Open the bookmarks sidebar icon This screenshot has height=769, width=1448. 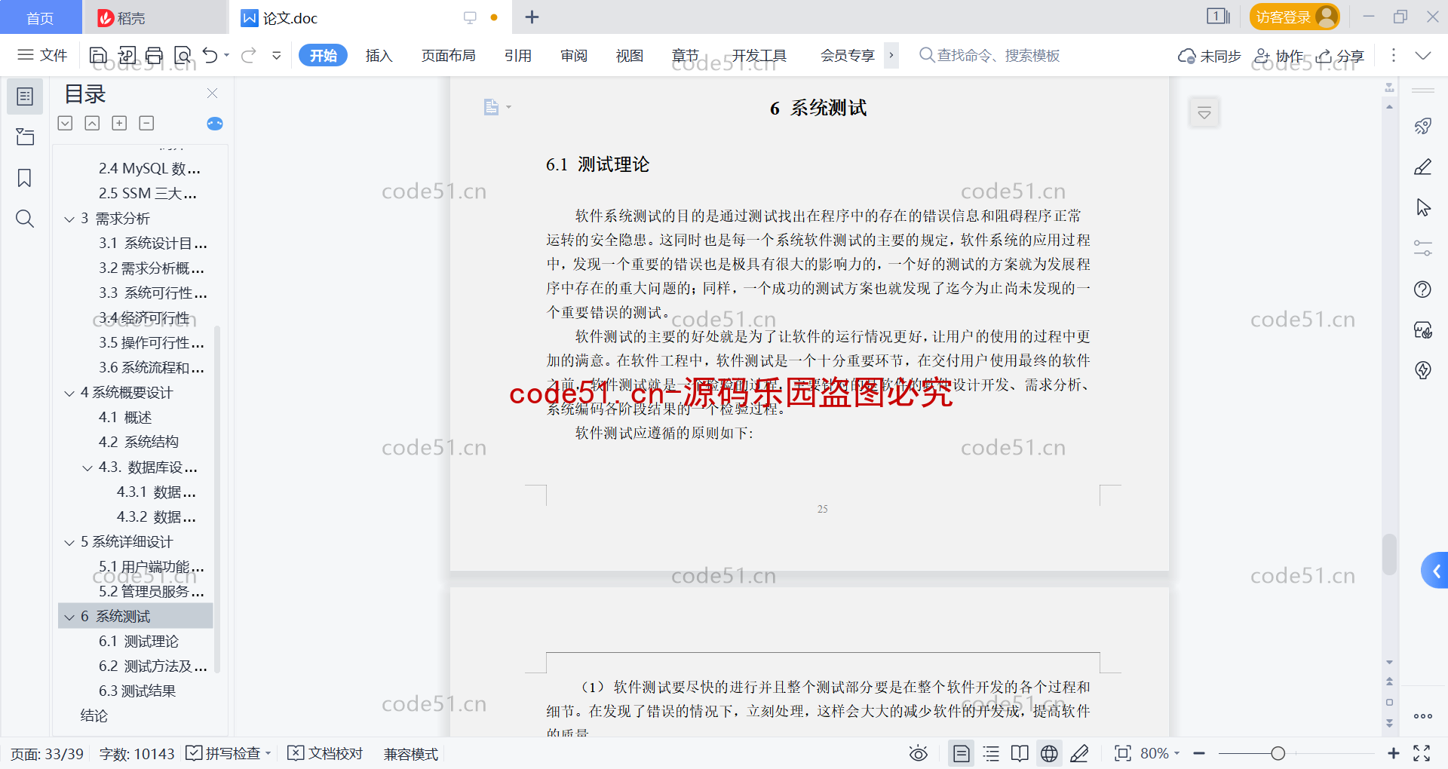(25, 178)
